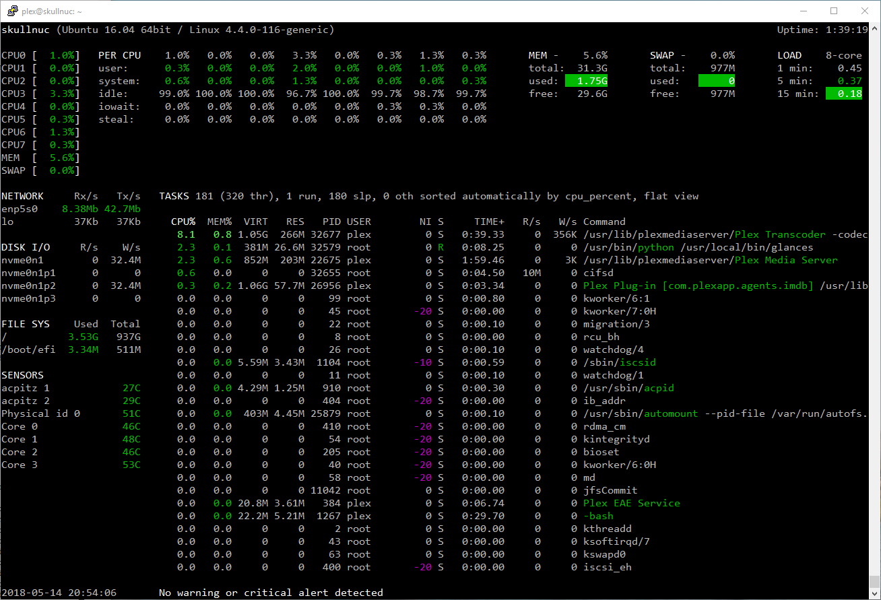This screenshot has height=600, width=881.
Task: Click the CPU6 usage bar at 1.3%
Action: [x=40, y=132]
